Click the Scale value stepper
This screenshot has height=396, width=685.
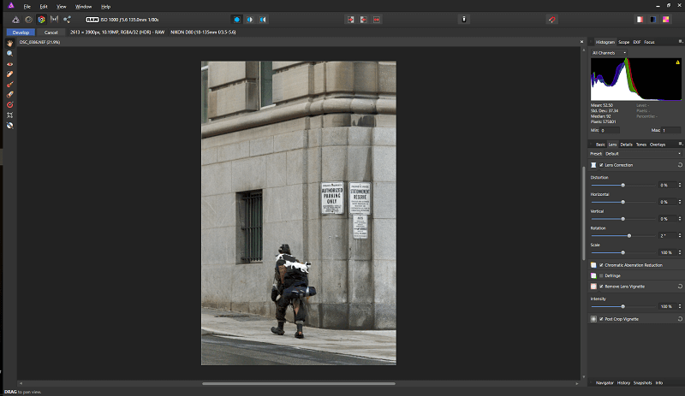680,252
